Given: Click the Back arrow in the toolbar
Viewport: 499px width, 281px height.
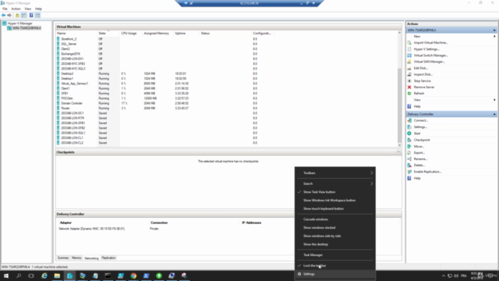Looking at the screenshot, I should (x=3, y=16).
